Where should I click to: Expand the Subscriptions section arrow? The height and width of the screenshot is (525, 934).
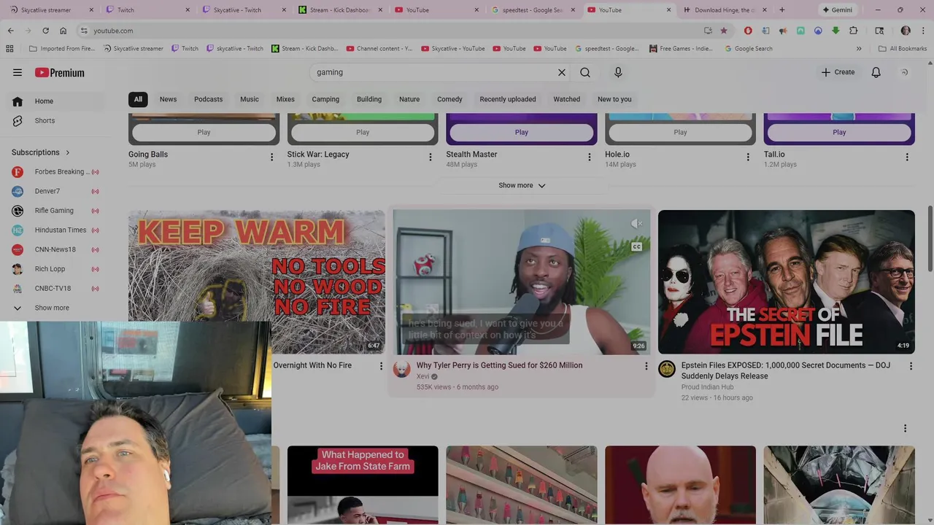click(68, 152)
